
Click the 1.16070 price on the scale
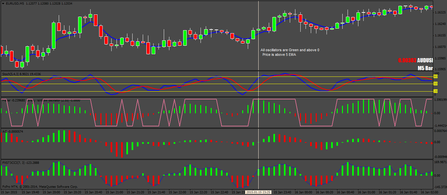440,47
